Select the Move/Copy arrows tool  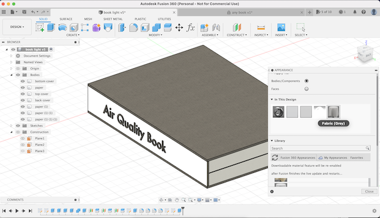click(179, 27)
